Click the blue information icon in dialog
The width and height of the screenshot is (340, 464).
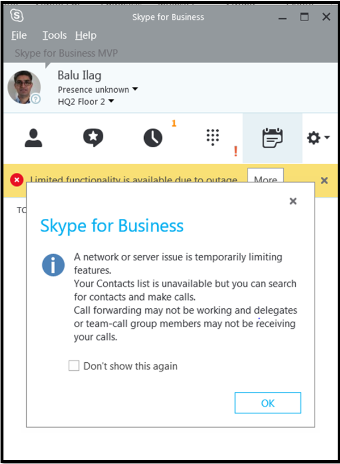pos(53,265)
